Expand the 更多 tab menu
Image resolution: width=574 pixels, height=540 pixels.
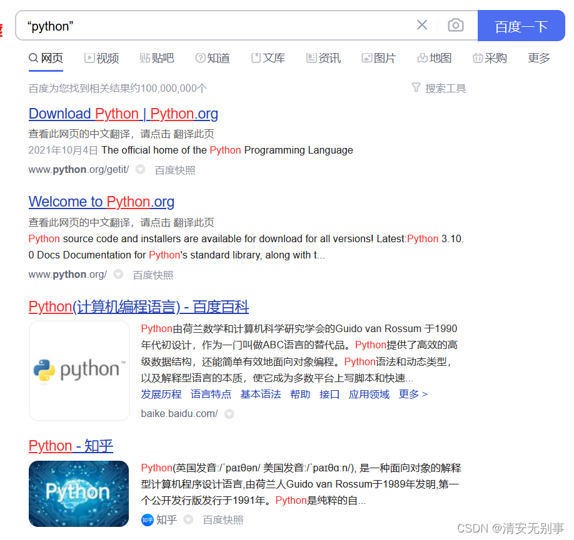click(x=539, y=58)
